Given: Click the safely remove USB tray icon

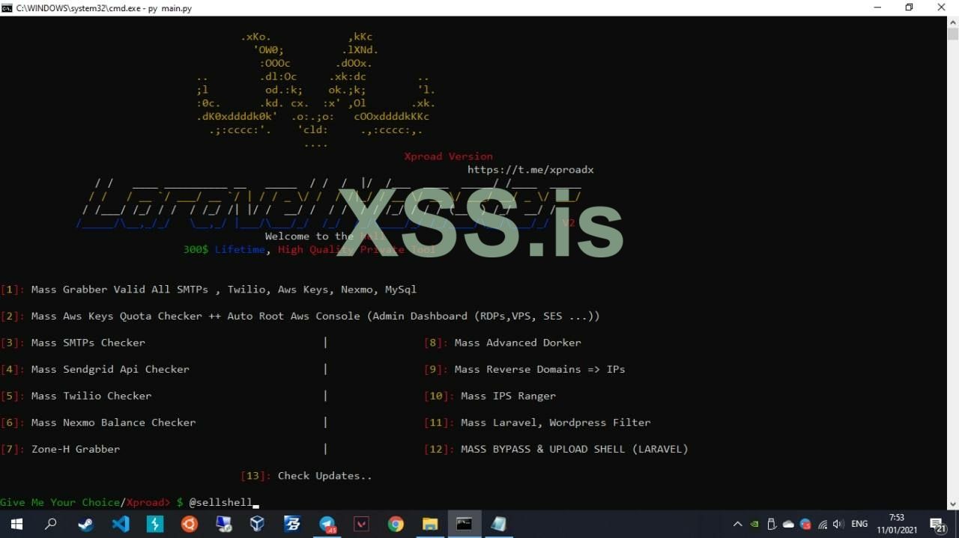Looking at the screenshot, I should (772, 524).
